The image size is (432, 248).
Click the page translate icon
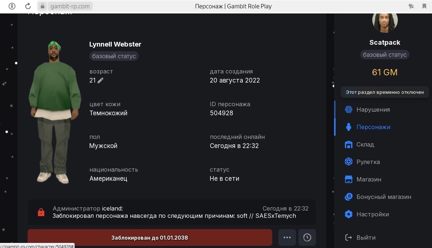coord(411,6)
